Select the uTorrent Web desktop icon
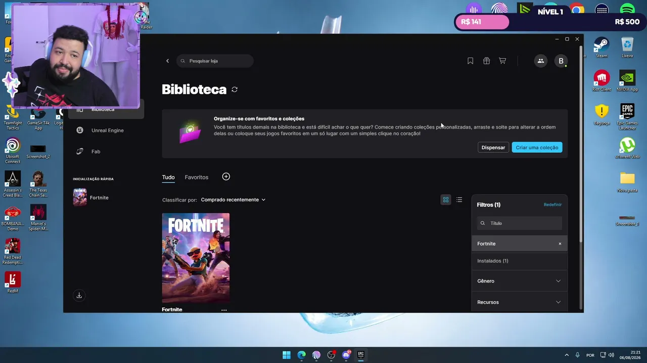647x363 pixels. tap(627, 148)
